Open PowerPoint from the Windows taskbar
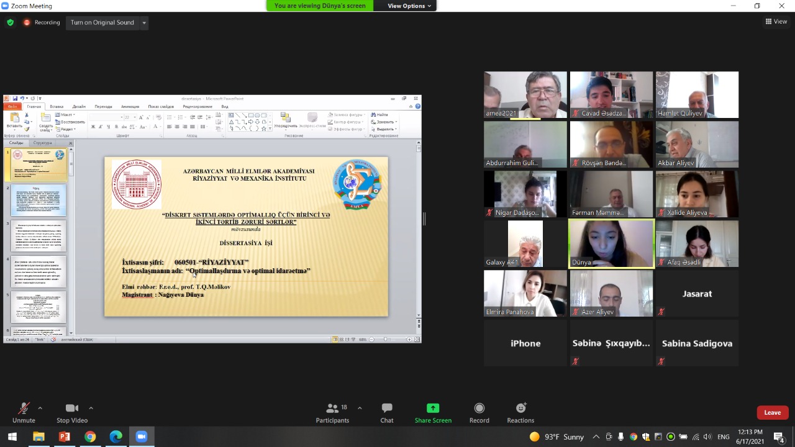 click(64, 437)
